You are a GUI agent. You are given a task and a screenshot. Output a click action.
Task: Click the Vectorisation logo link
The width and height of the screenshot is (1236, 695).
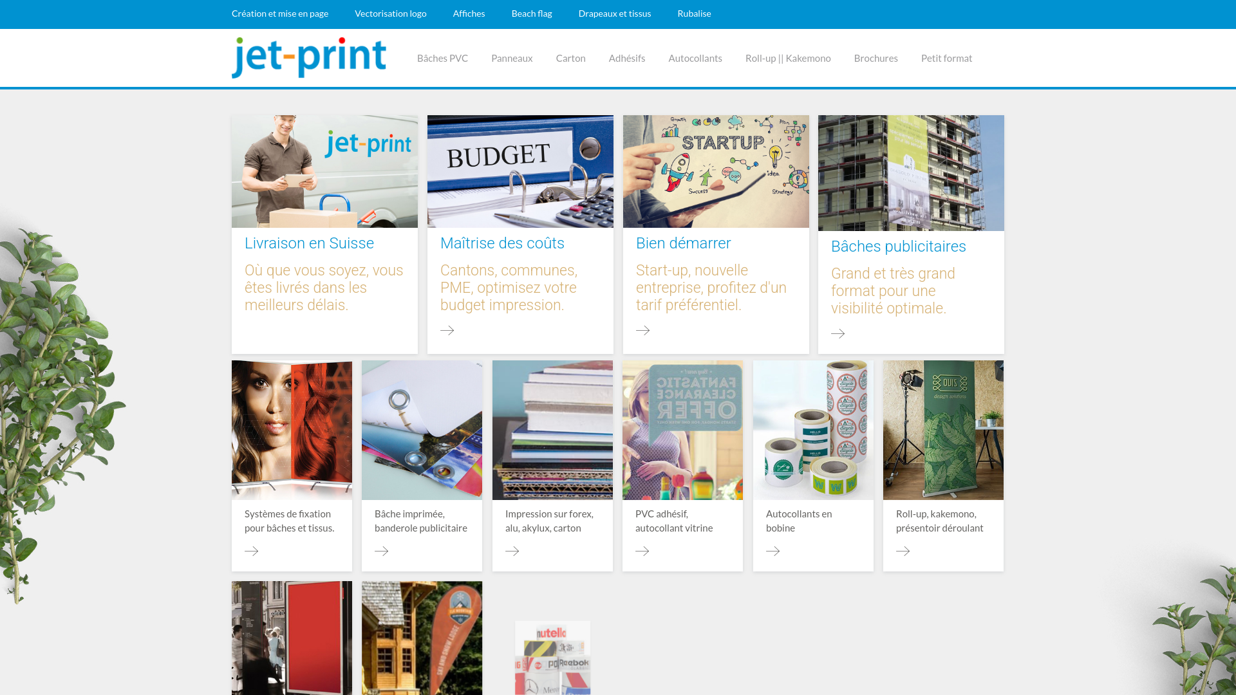pyautogui.click(x=391, y=14)
